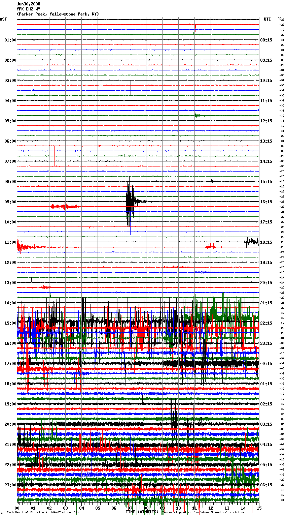This screenshot has height=517, width=286.
Task: Select the 06:00 MST hour label
Action: coord(10,141)
